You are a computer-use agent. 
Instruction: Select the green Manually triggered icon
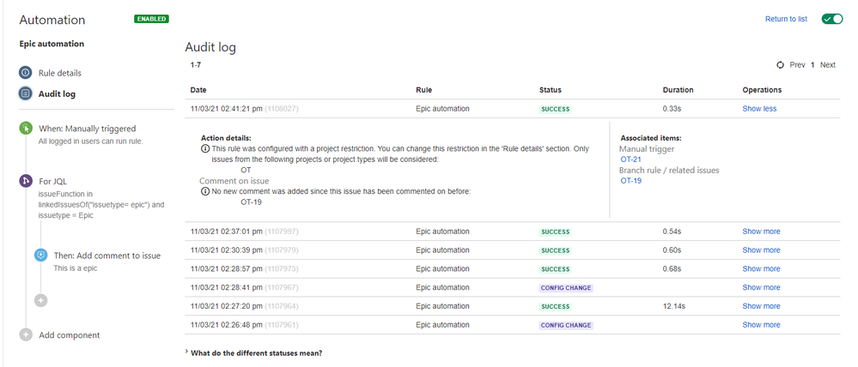tap(25, 129)
